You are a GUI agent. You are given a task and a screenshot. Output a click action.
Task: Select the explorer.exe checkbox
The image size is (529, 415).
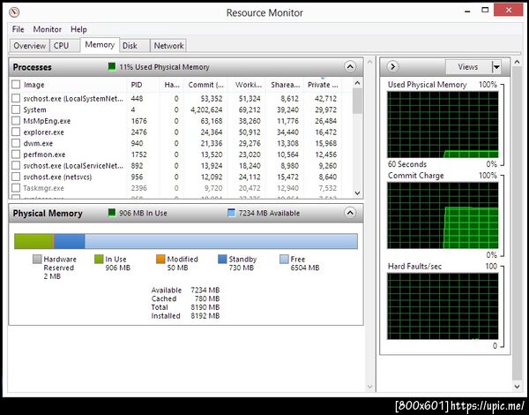coord(16,132)
